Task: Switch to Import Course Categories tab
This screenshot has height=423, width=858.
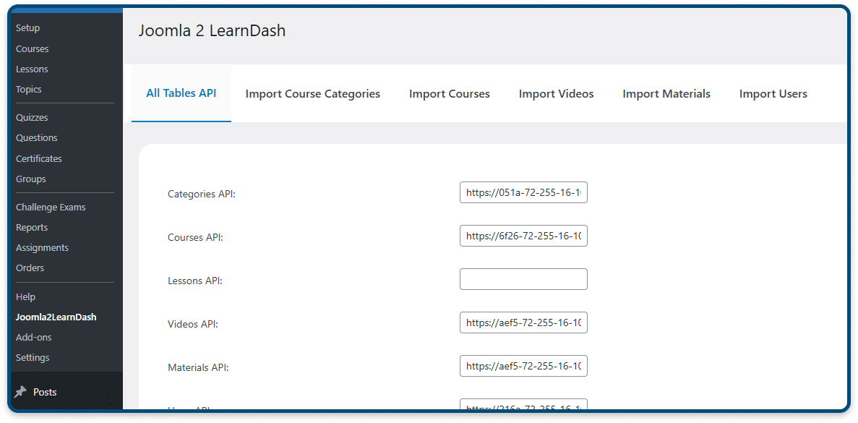Action: [x=312, y=93]
